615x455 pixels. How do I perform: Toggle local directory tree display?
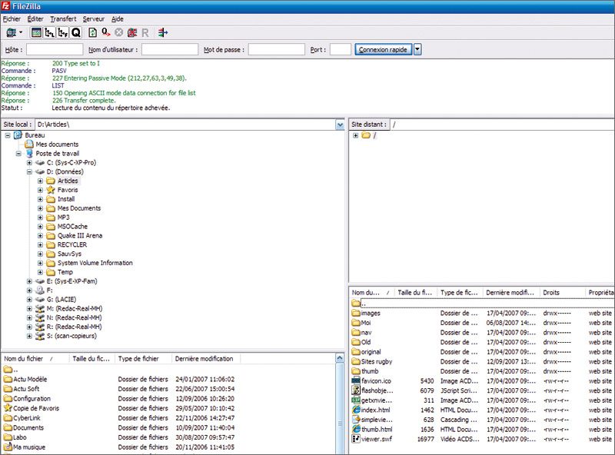click(50, 32)
